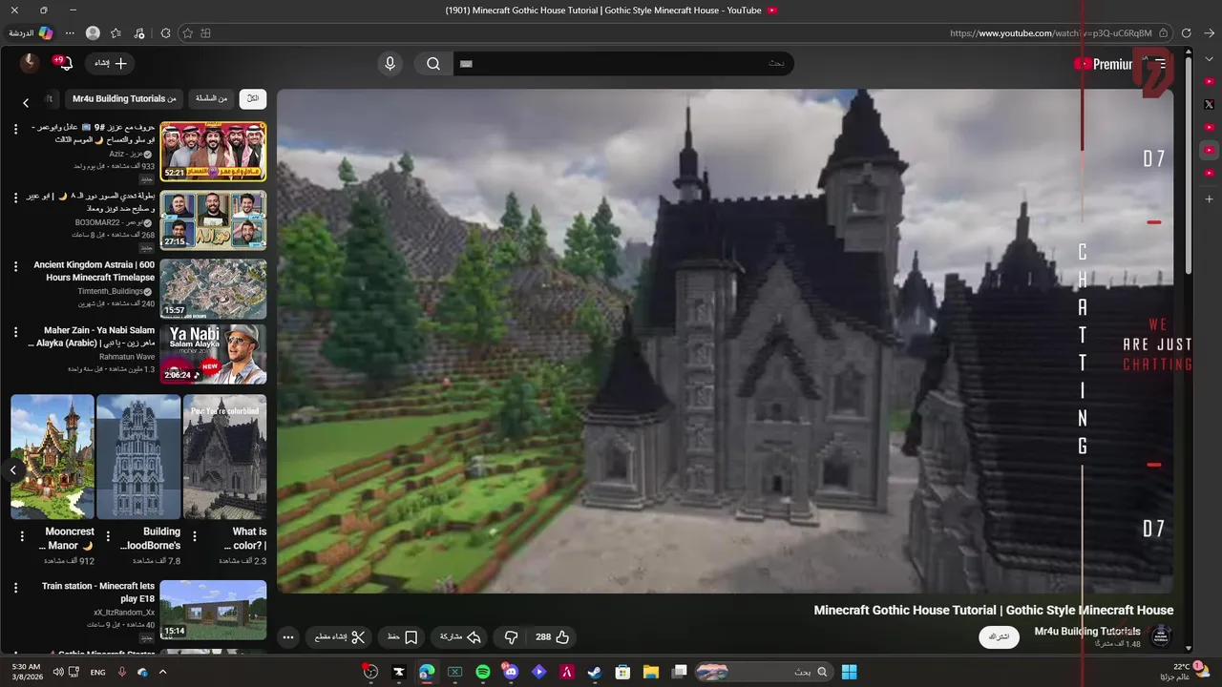Open Mr4u Building Tutorials channel name
This screenshot has width=1222, height=687.
1087,631
